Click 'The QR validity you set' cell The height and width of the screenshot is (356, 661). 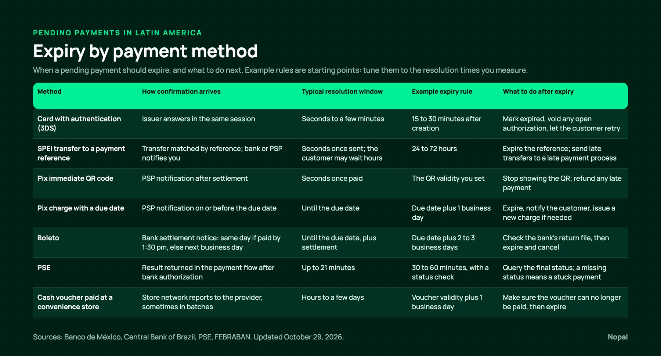click(x=448, y=179)
